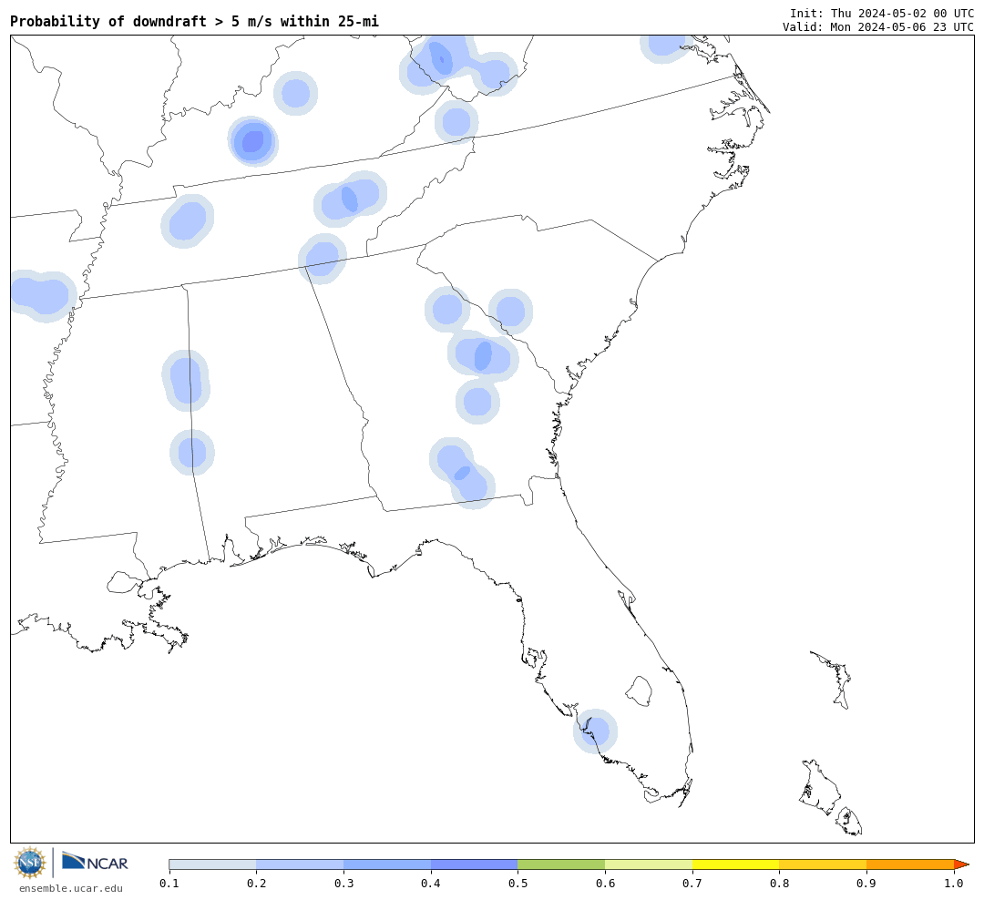Click the NSF logo emblem
The width and height of the screenshot is (984, 900).
pos(30,863)
